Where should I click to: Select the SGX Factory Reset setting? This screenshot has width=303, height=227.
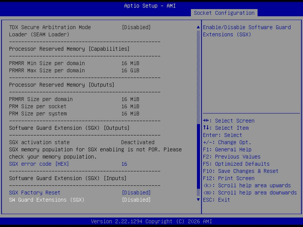[34, 193]
